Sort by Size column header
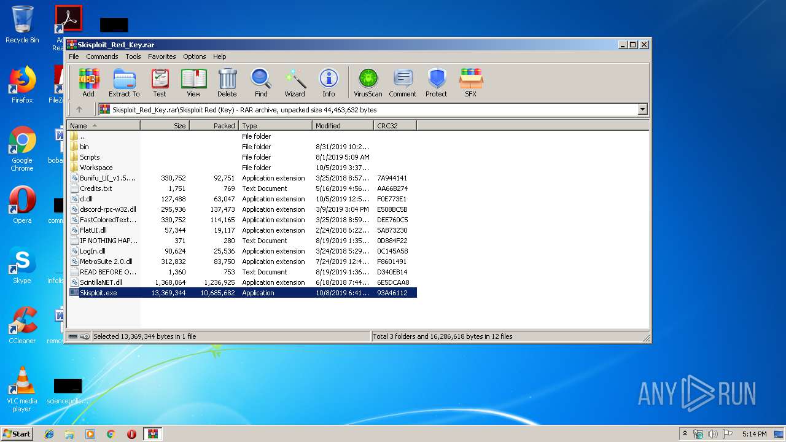Viewport: 786px width, 442px height. pyautogui.click(x=165, y=126)
